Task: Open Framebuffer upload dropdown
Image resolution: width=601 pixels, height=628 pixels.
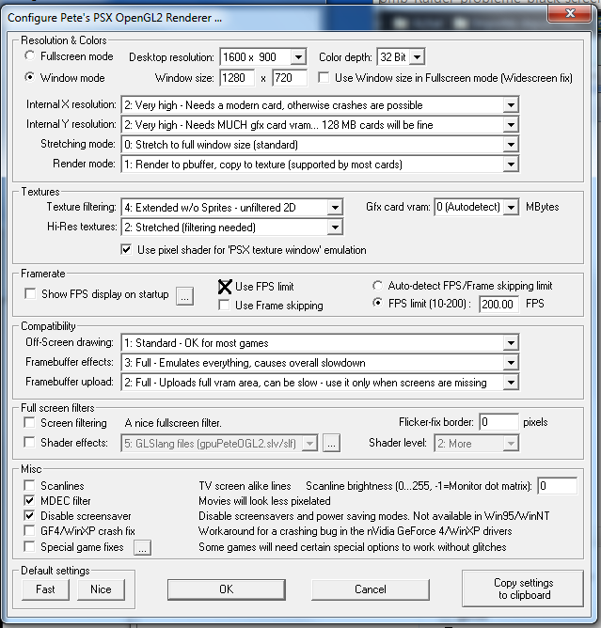Action: (x=320, y=382)
